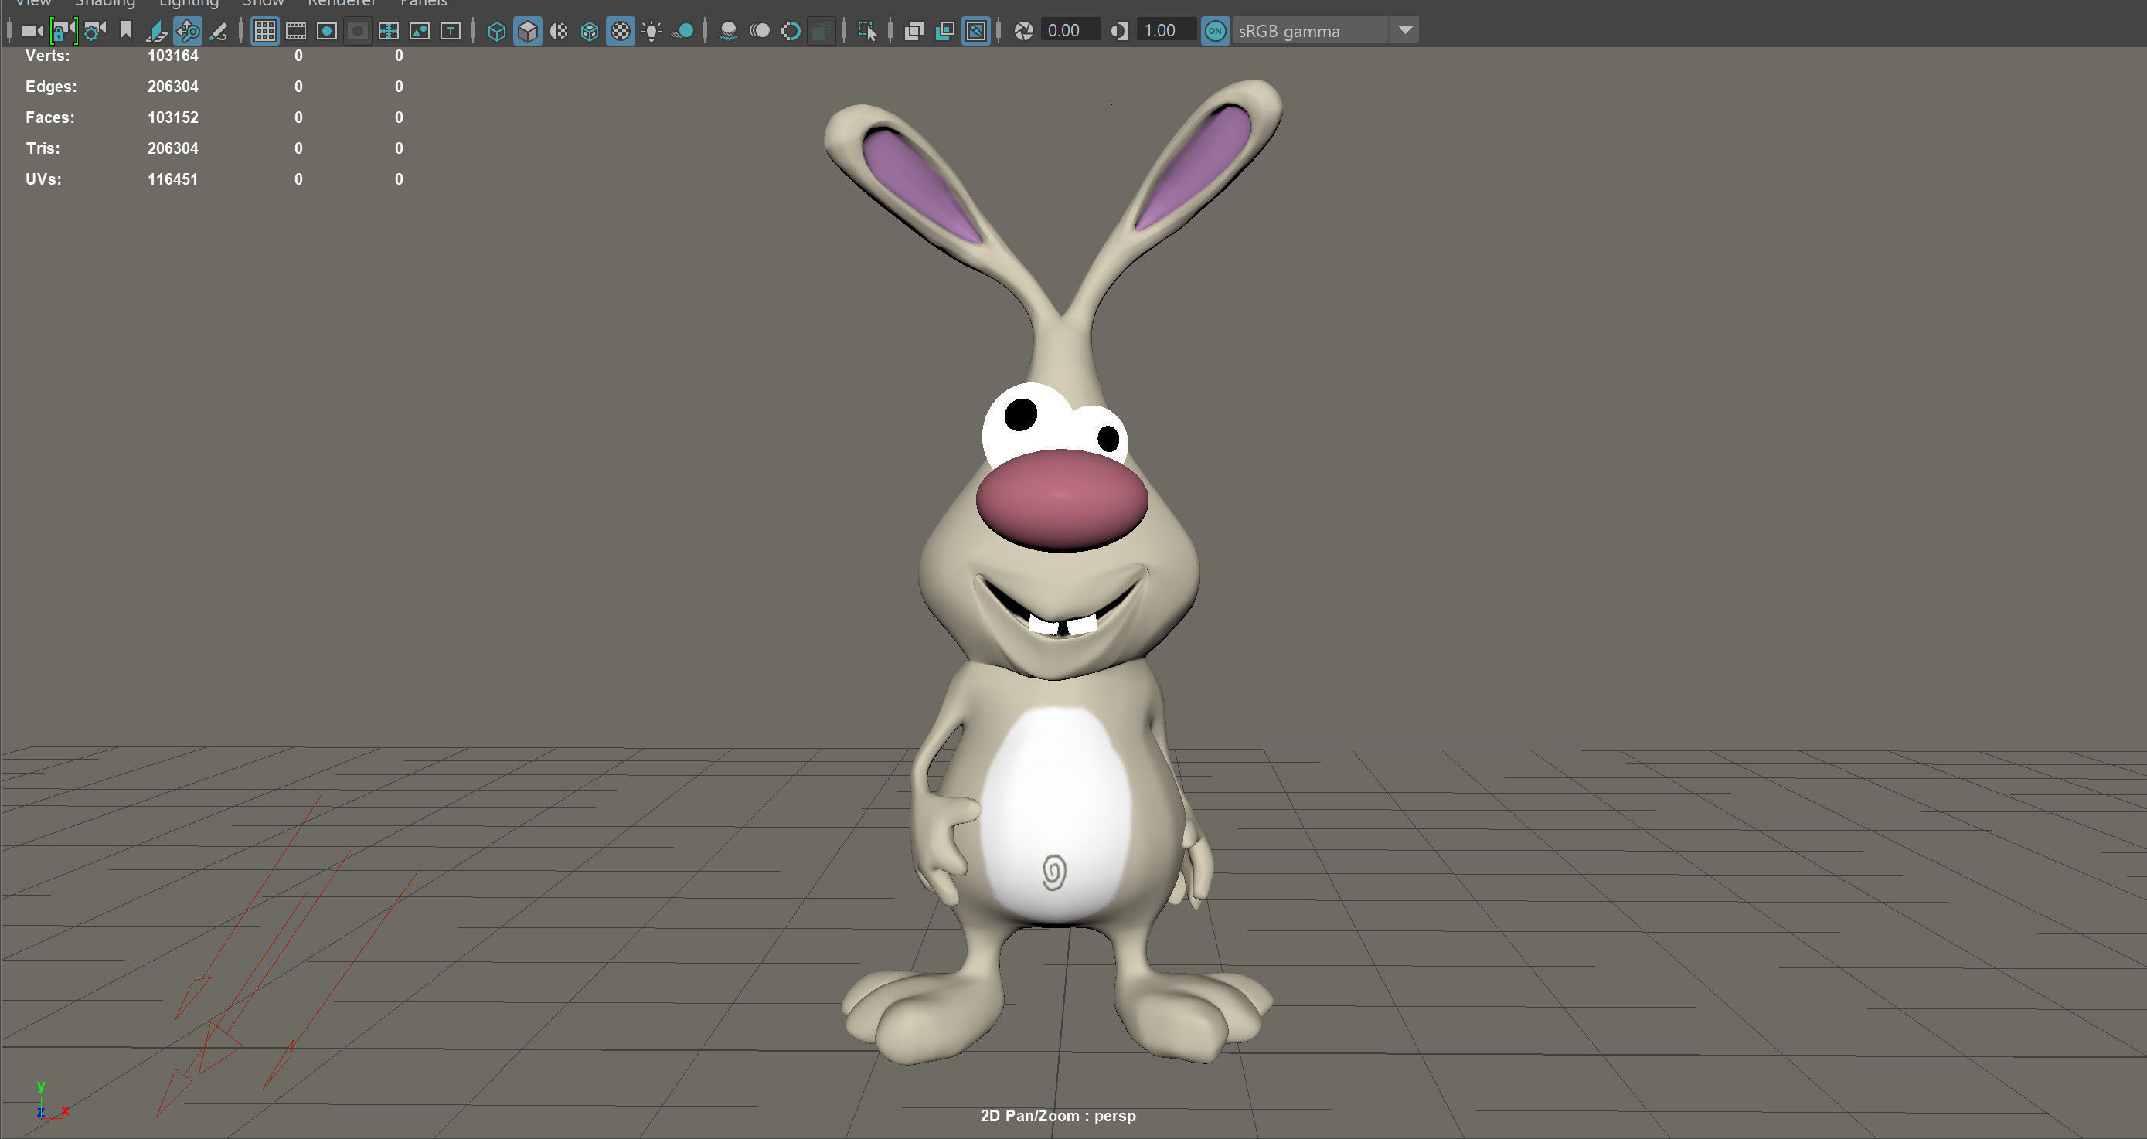The width and height of the screenshot is (2147, 1139).
Task: Open Camera Attributes gear-camera icon
Action: 94,31
